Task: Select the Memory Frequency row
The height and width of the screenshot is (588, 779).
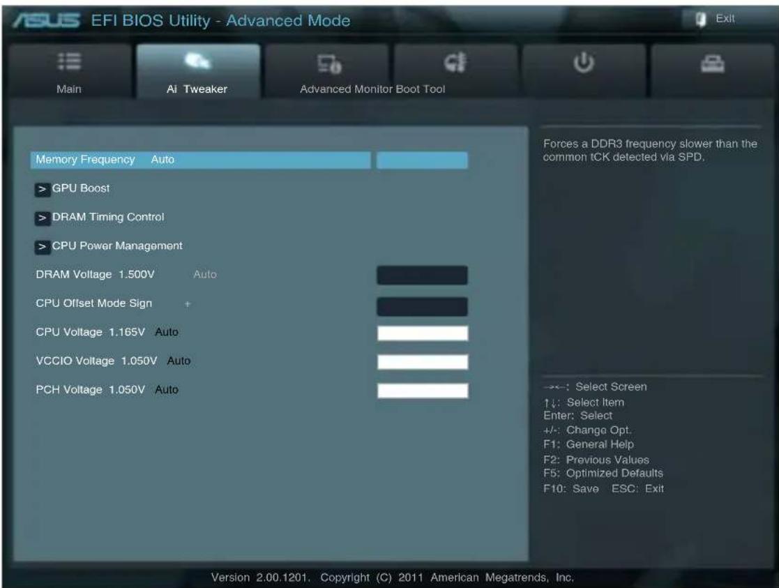Action: point(200,160)
